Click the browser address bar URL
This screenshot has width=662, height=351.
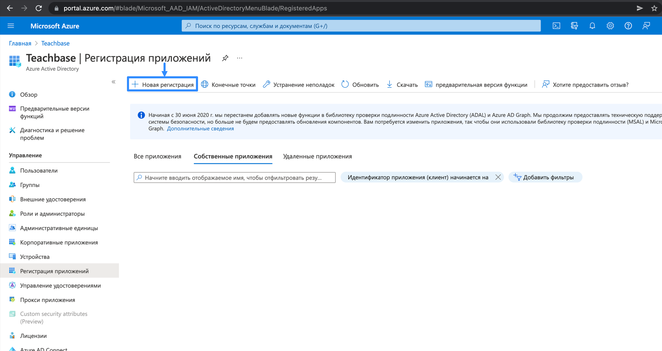[195, 8]
